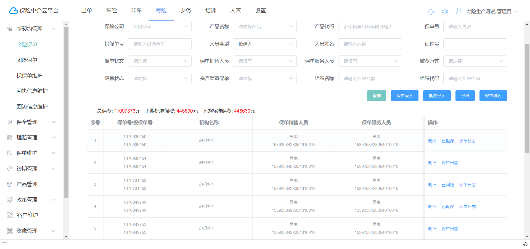
Task: Toggle the sidebar collapse hamburger icon
Action: [x=4, y=244]
